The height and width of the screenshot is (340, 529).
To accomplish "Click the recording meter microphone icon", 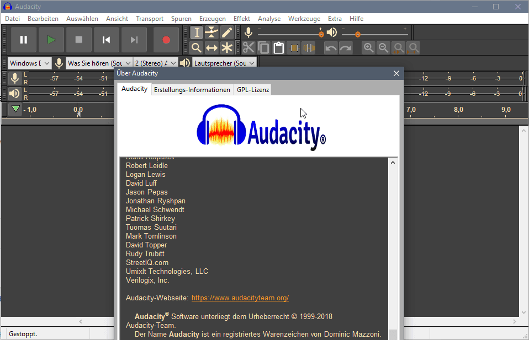I will pyautogui.click(x=14, y=78).
